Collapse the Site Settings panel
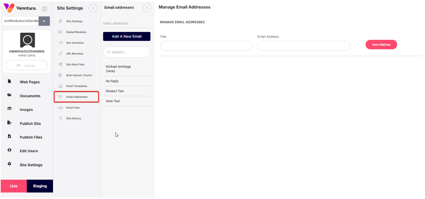The width and height of the screenshot is (425, 199). [x=93, y=8]
